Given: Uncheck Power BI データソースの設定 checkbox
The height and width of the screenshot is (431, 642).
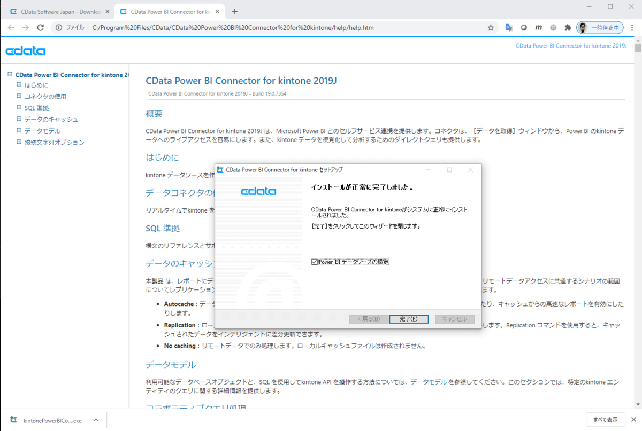Looking at the screenshot, I should (x=315, y=262).
